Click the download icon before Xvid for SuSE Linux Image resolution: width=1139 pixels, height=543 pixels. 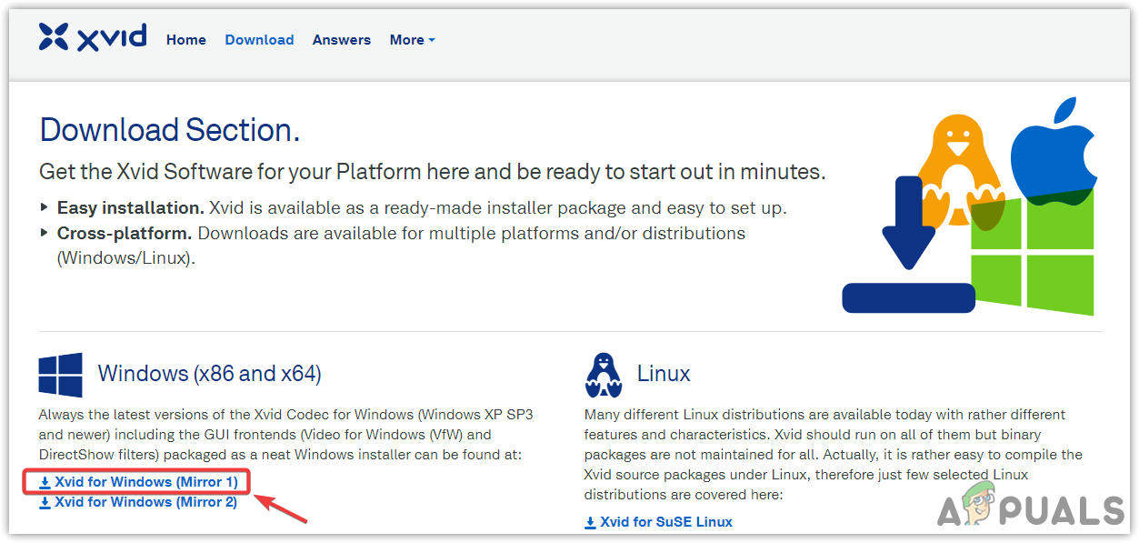click(591, 522)
